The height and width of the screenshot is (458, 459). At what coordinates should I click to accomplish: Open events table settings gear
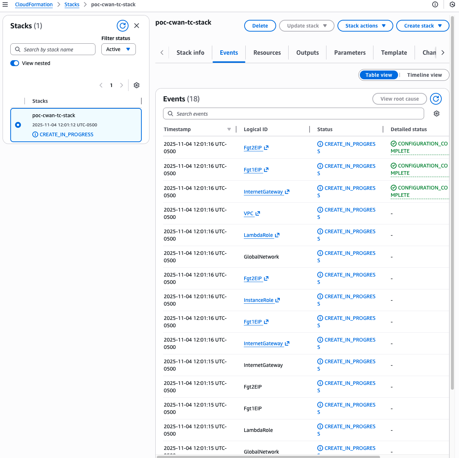point(437,114)
